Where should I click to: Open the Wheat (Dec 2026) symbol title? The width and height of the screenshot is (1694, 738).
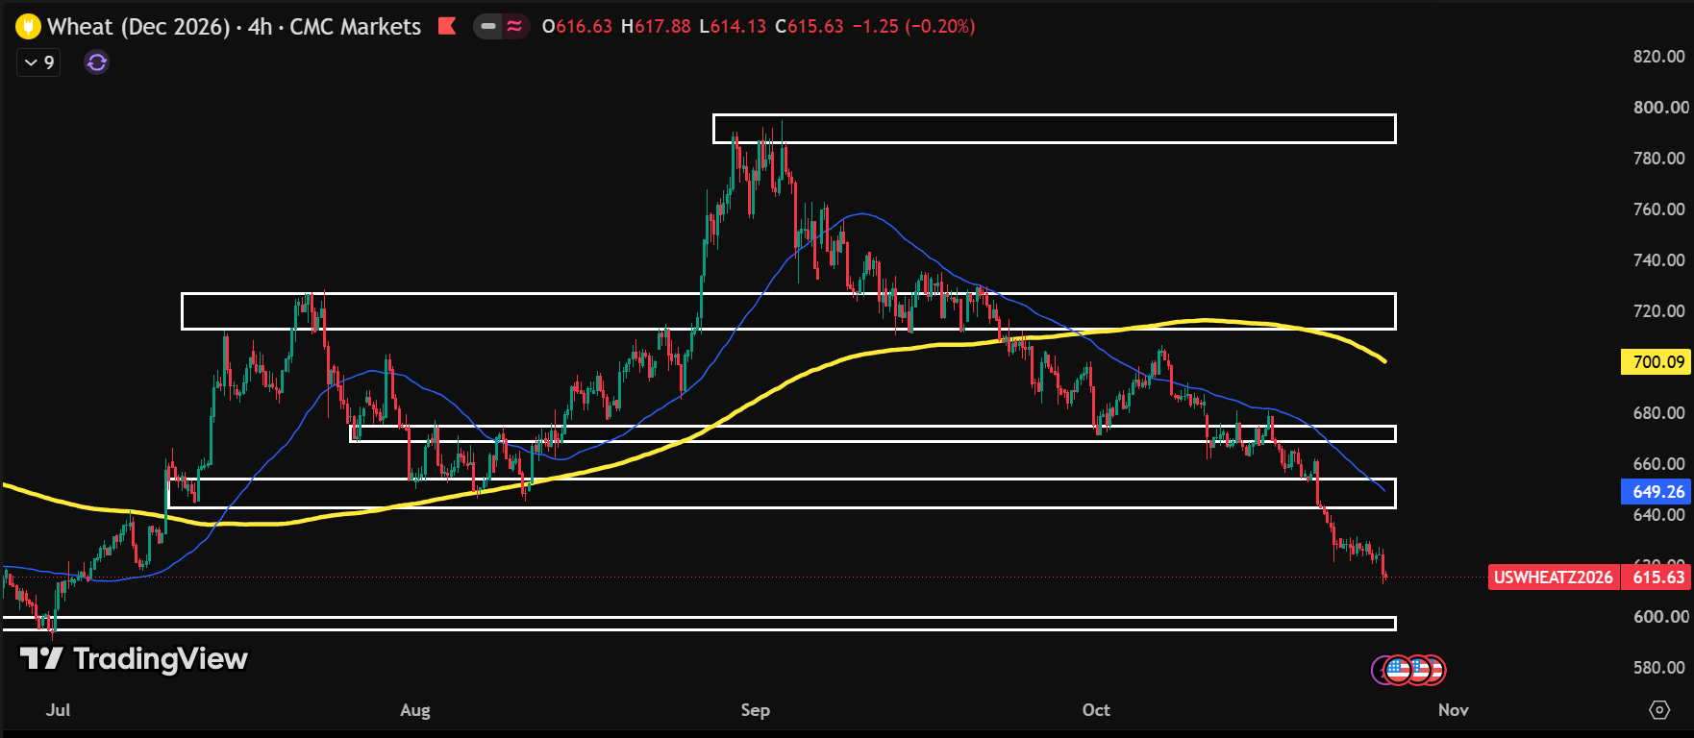[x=139, y=27]
